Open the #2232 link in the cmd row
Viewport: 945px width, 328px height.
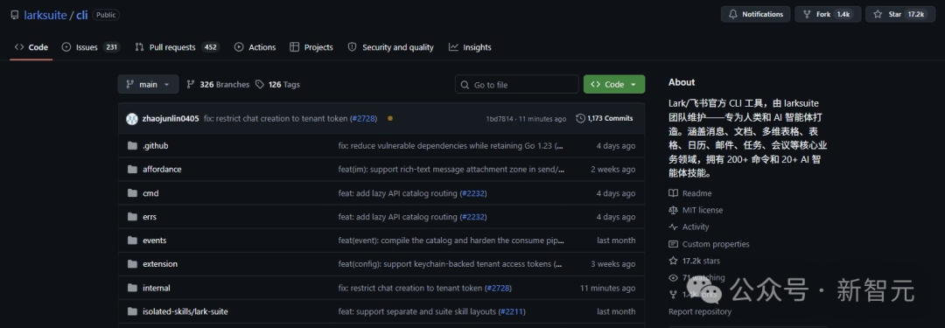click(x=473, y=193)
